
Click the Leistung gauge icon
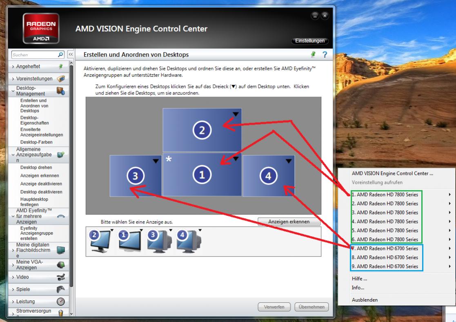(x=61, y=301)
